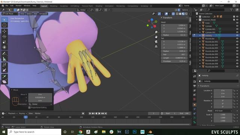The height and width of the screenshot is (135, 240).
Task: Open the shading options dropdown arrow
Action: 189,14
